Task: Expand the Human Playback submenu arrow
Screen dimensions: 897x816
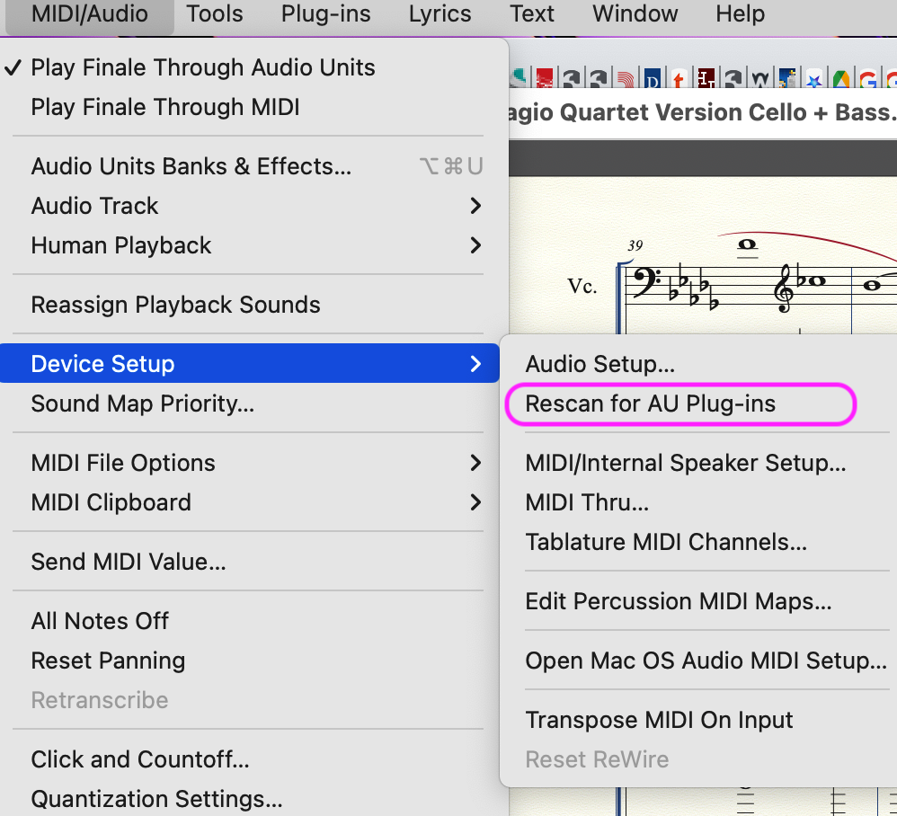Action: (475, 245)
